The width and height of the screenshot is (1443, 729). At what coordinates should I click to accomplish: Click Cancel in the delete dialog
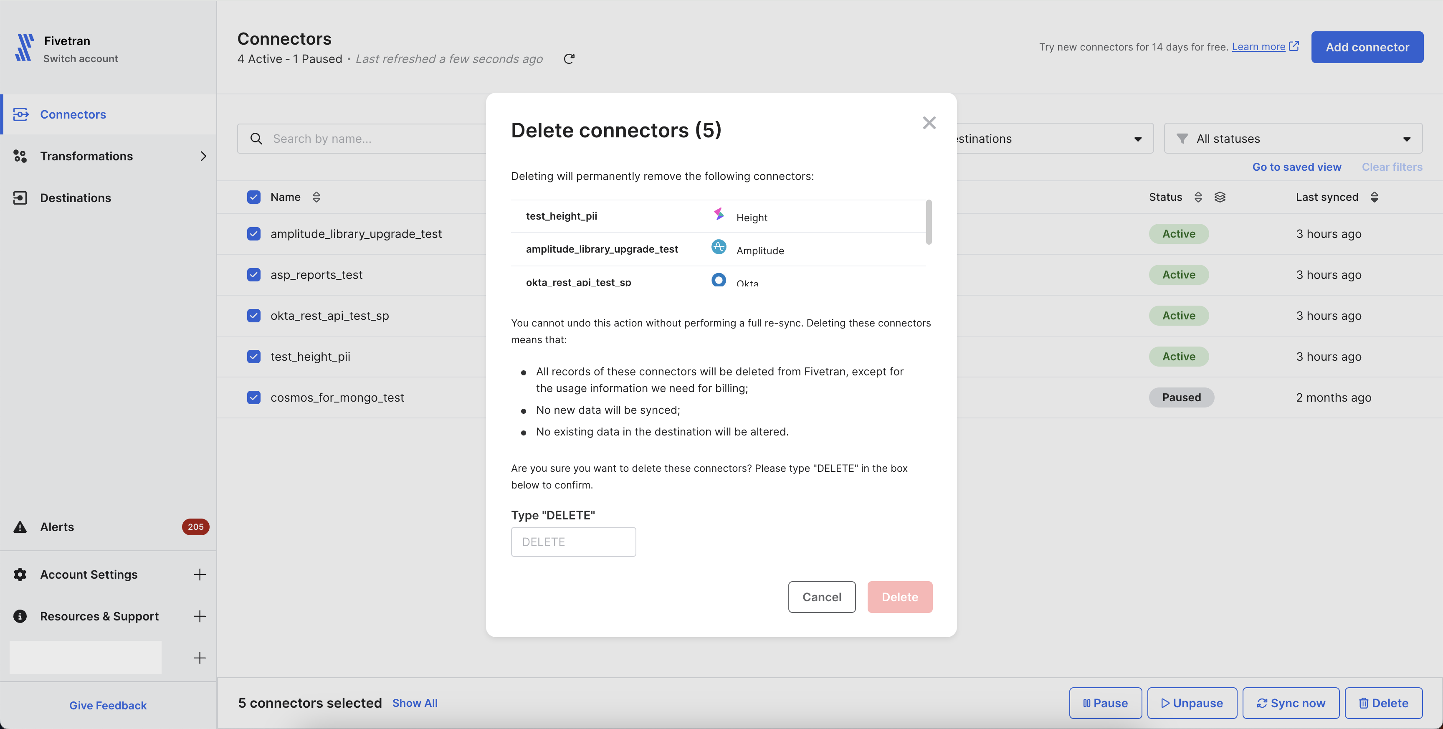(x=822, y=597)
